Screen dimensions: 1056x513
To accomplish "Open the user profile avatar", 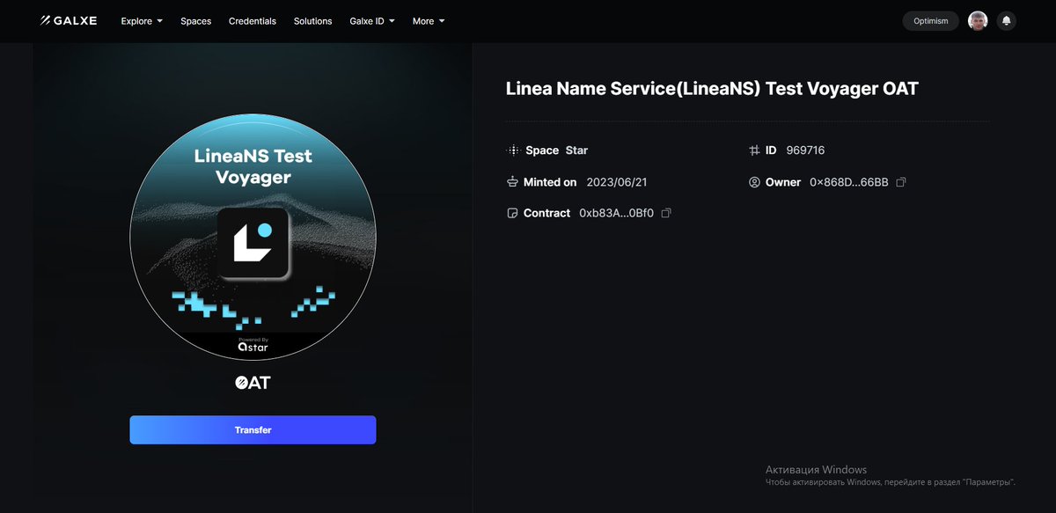I will click(x=978, y=20).
